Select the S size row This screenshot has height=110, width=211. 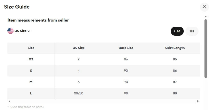pos(104,71)
